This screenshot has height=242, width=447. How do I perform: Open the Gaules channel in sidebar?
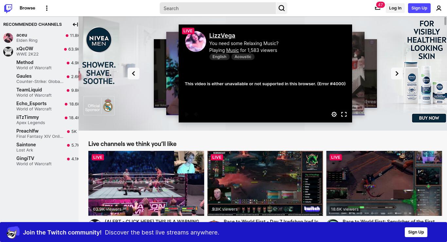(x=39, y=79)
